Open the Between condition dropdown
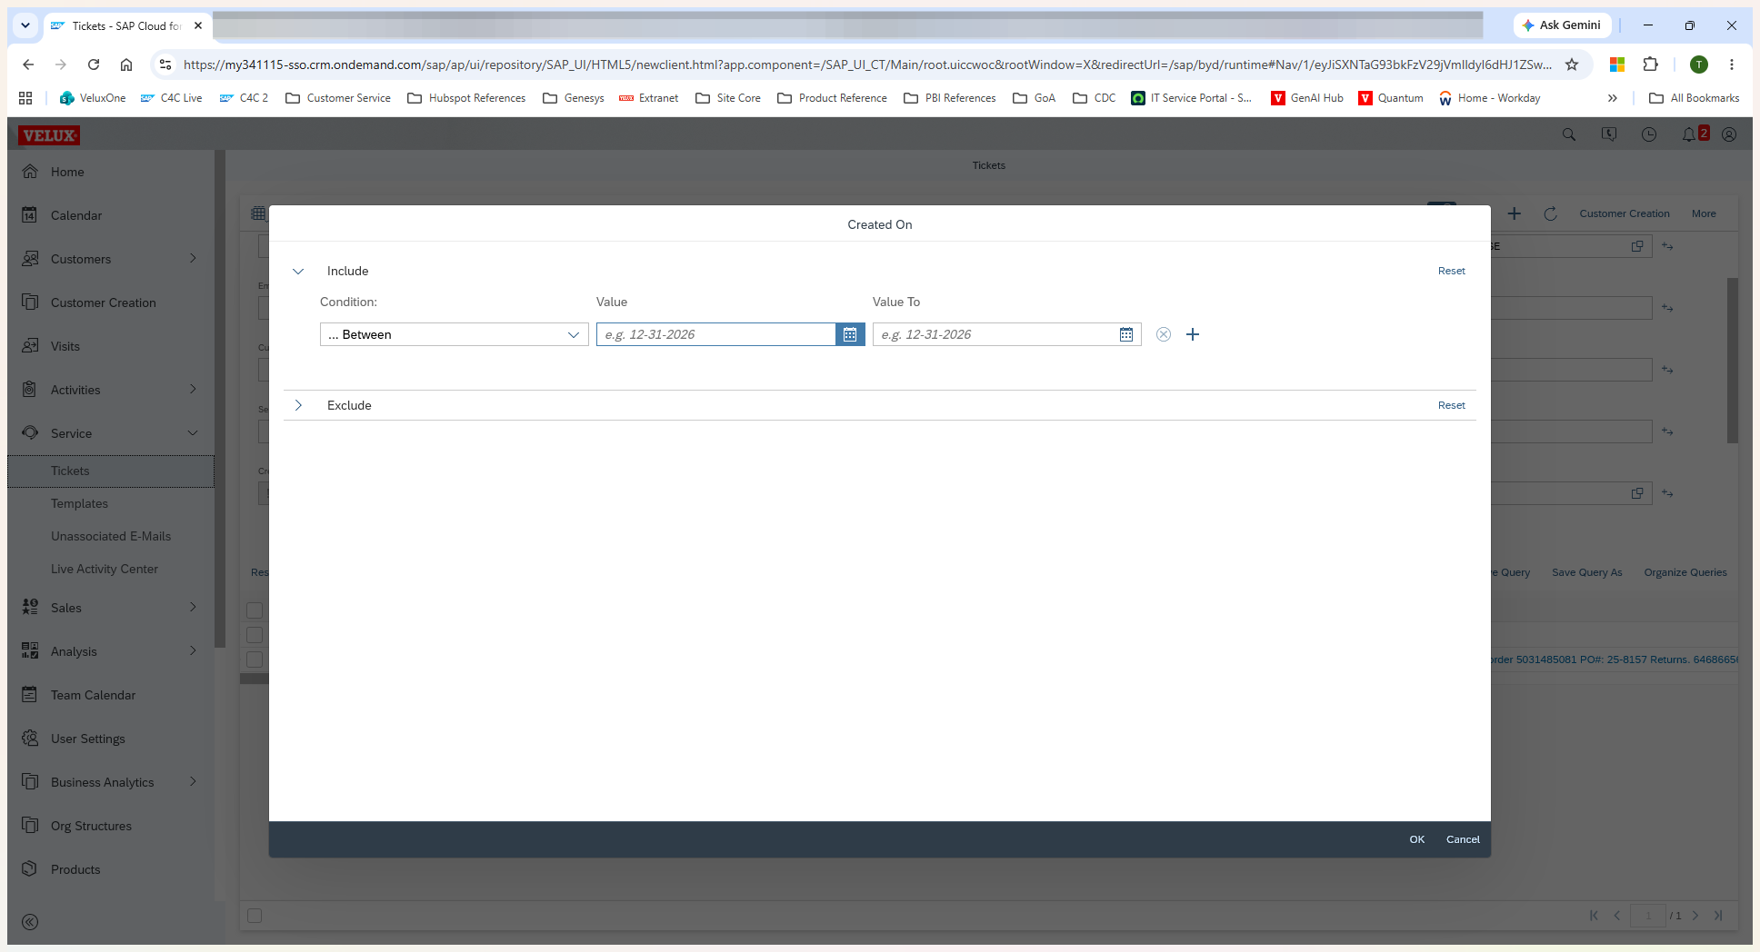The image size is (1760, 952). coord(455,334)
